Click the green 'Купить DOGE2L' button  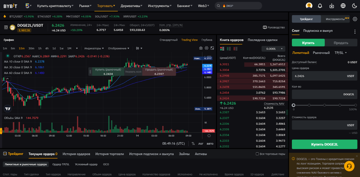[x=324, y=144]
